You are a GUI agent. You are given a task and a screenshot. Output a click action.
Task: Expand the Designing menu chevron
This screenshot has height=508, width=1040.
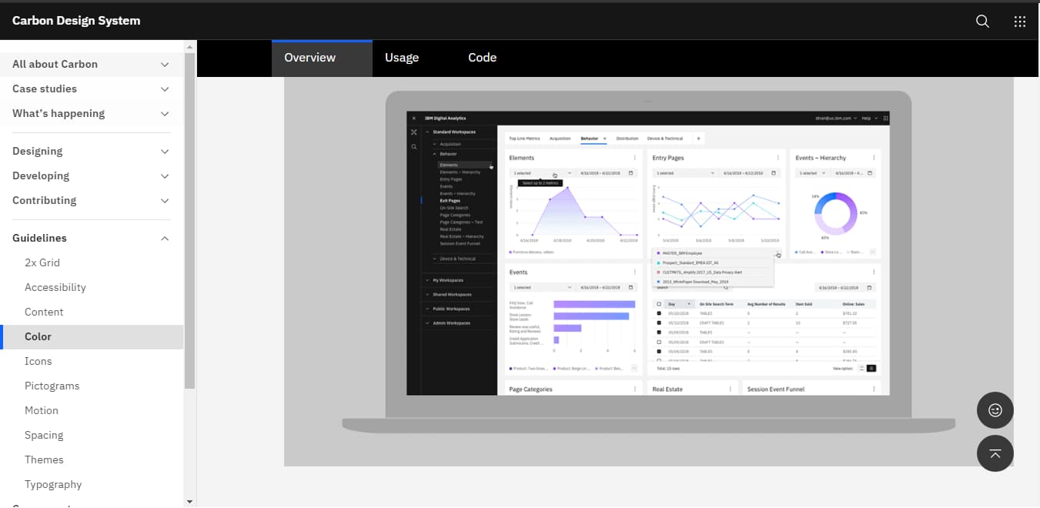(x=165, y=152)
